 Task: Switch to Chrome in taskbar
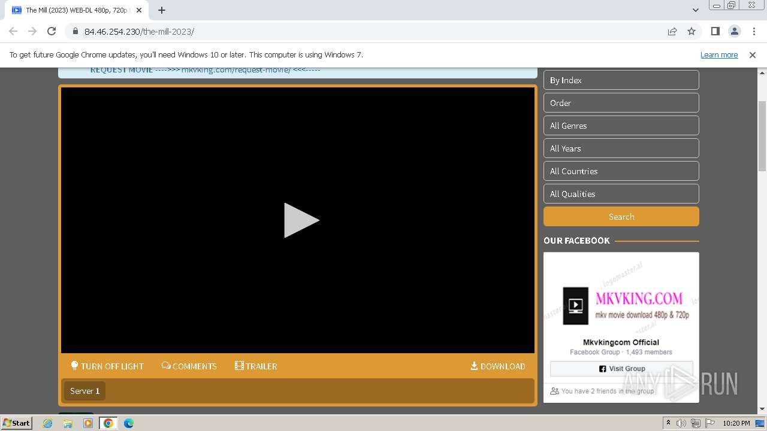pos(108,423)
